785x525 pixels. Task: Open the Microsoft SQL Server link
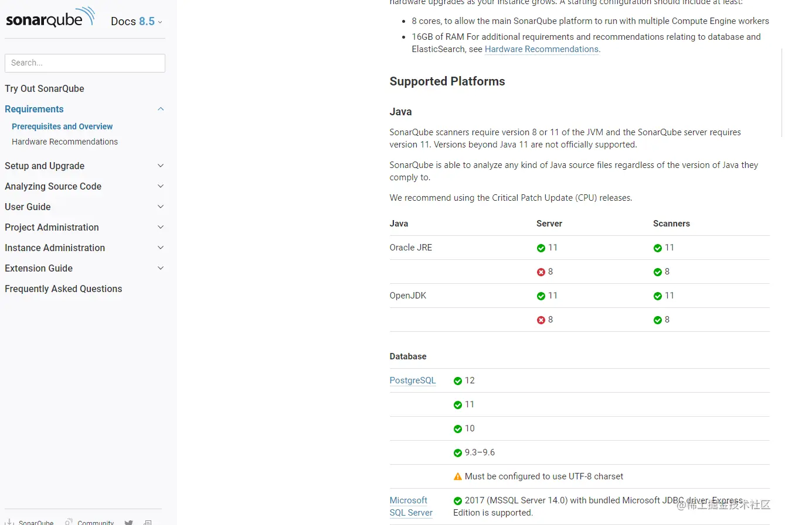(411, 506)
